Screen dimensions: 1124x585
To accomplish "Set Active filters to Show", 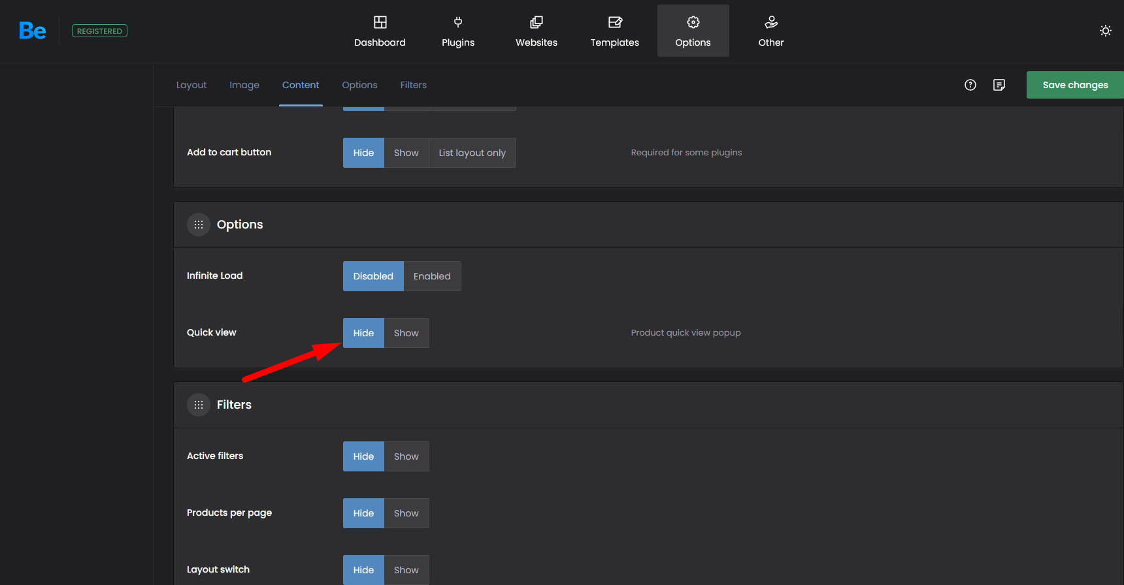I will tap(406, 456).
